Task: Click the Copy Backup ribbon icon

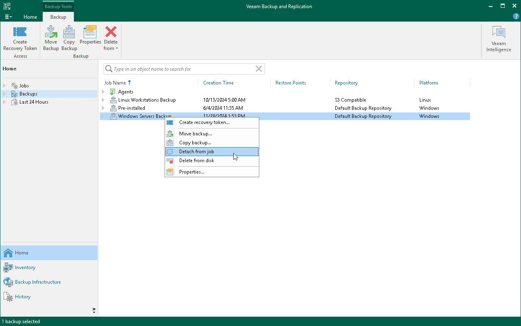Action: coord(69,39)
